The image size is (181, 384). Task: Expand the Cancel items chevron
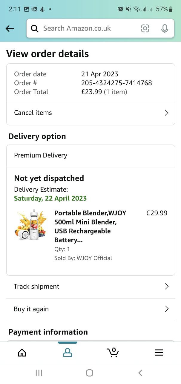pos(166,113)
